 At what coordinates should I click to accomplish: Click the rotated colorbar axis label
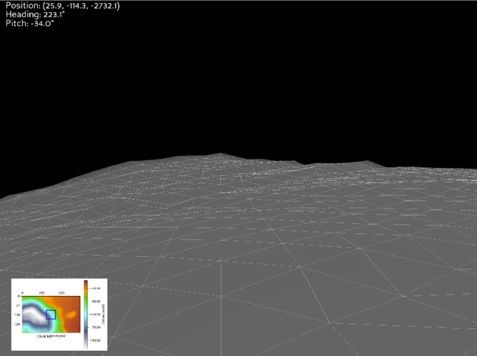(x=103, y=314)
